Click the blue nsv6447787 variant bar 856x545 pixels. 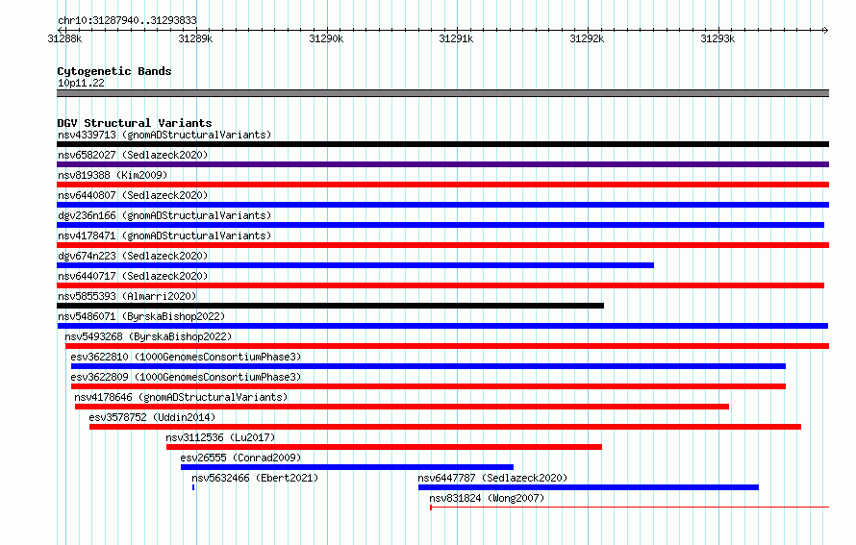pos(589,487)
